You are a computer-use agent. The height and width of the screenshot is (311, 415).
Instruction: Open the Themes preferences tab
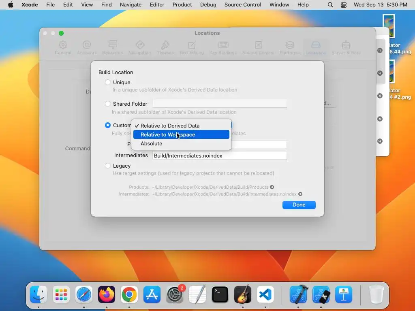(165, 48)
